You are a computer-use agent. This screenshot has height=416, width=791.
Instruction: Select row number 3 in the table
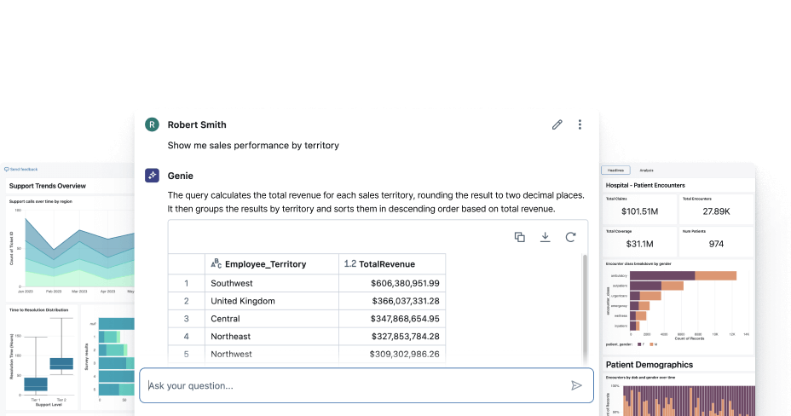[186, 319]
